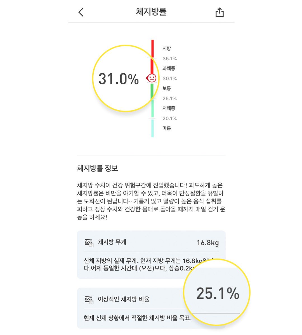Click the 31.0% body fat reading
This screenshot has width=302, height=335.
119,79
